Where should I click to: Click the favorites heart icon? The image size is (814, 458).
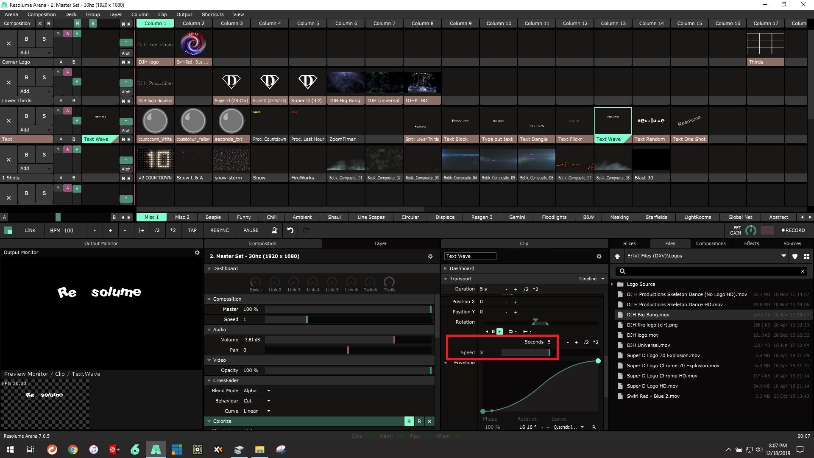(795, 256)
